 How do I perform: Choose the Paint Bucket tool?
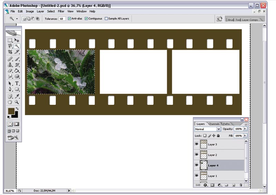coord(17,71)
